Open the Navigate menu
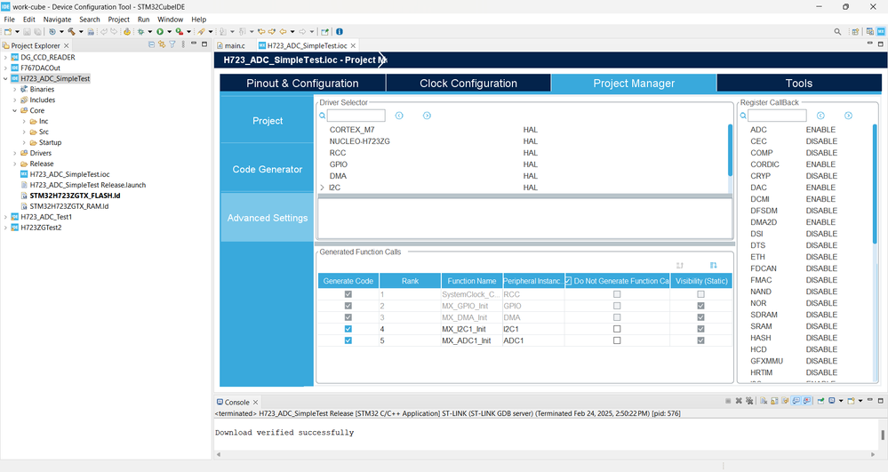 click(57, 20)
